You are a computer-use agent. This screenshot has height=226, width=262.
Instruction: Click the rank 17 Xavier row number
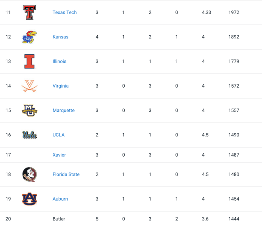[x=8, y=155]
